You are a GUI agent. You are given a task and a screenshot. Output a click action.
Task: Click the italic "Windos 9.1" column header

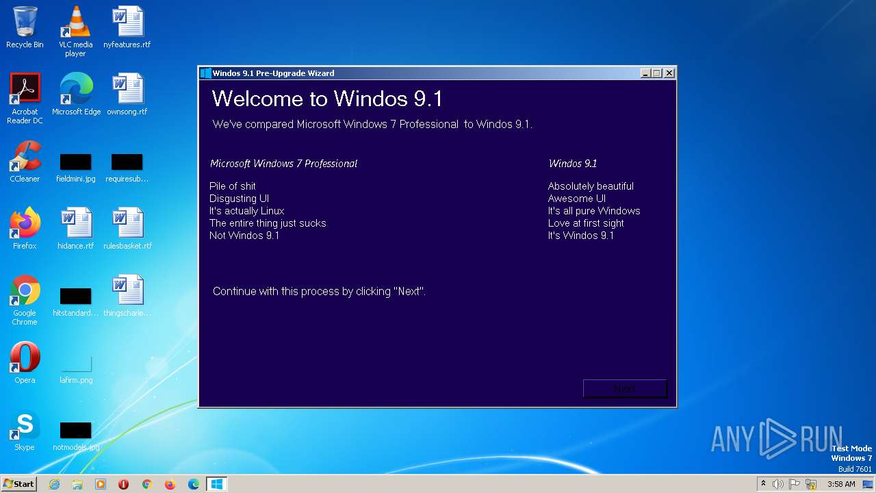click(x=573, y=164)
